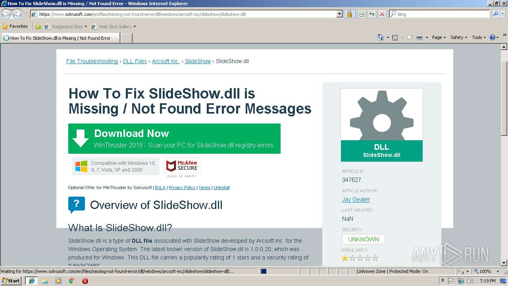The height and width of the screenshot is (286, 508).
Task: Open Suggested Sites in favorites bar
Action: [65, 27]
